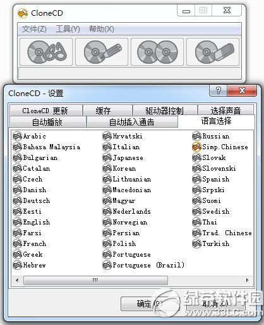Choose Slovak language entry

[x=214, y=157]
